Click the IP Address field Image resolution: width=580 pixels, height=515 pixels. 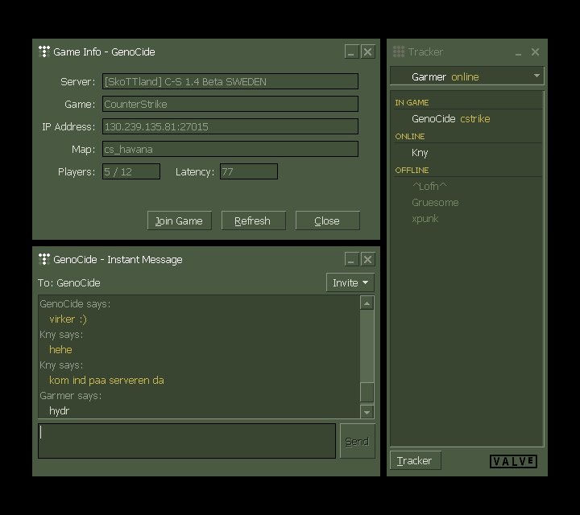coord(230,126)
